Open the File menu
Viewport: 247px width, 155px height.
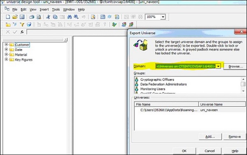15,9
